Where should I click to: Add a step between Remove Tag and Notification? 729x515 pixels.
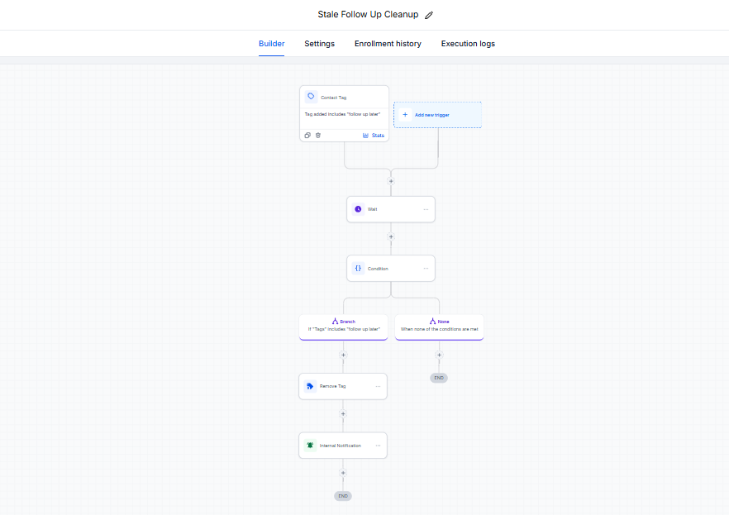[x=343, y=413]
